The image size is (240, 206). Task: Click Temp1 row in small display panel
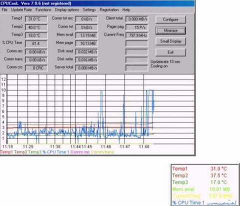click(205, 168)
